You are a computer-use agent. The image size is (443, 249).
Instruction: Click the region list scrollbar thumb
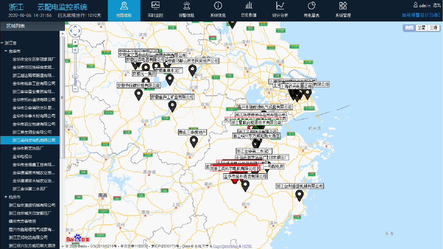[63, 97]
